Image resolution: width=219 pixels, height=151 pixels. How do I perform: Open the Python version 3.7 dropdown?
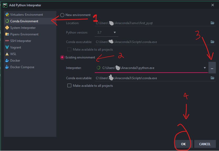click(x=106, y=33)
